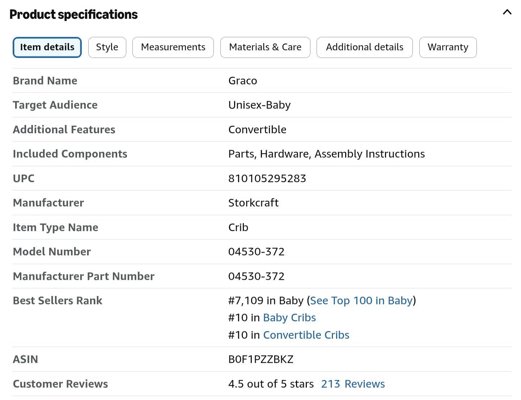This screenshot has width=521, height=400.
Task: Switch to the Style tab
Action: 107,47
